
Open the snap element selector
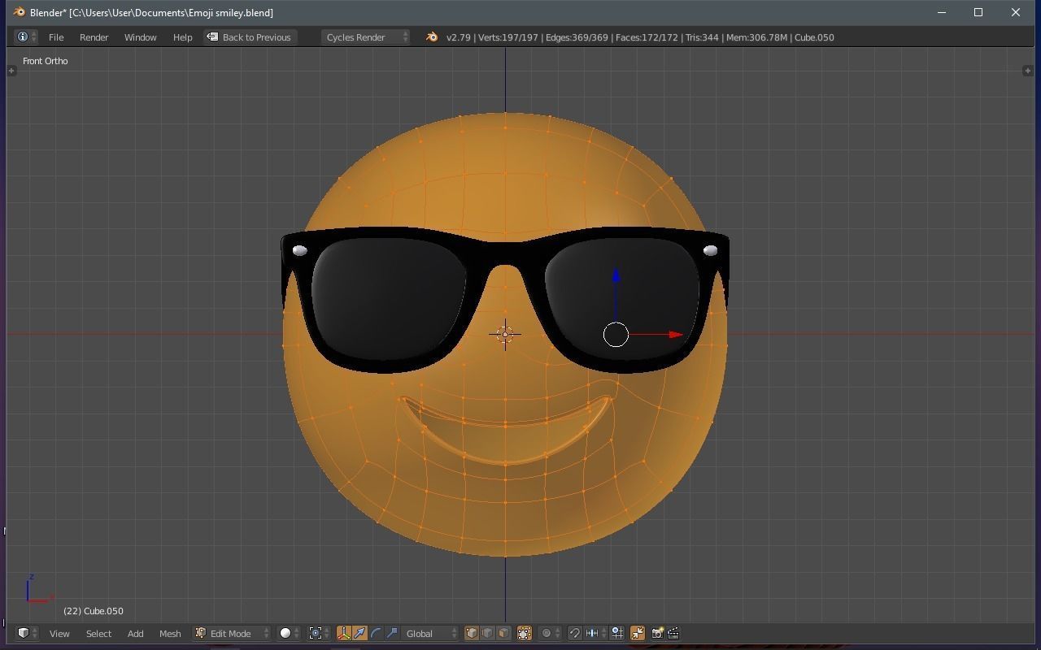[596, 634]
